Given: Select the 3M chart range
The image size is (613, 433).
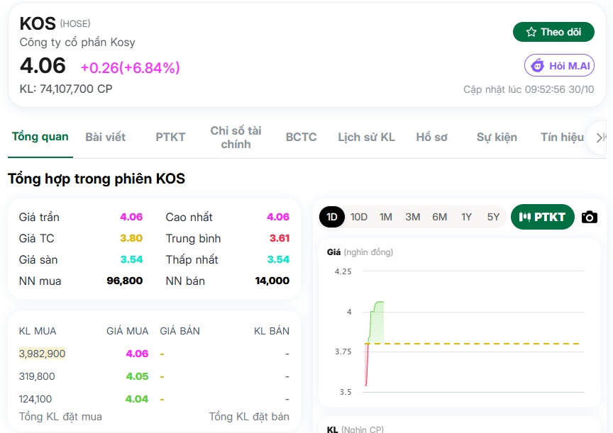Looking at the screenshot, I should tap(413, 217).
